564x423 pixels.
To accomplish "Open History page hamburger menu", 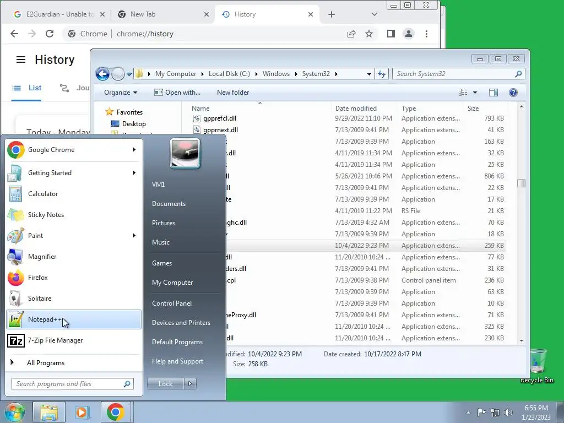I will coord(21,59).
